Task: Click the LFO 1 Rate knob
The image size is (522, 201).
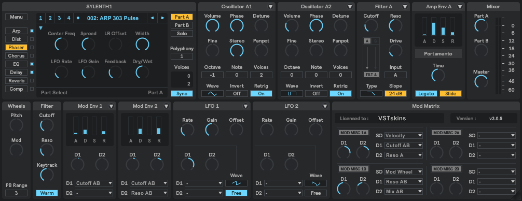Action: (187, 130)
